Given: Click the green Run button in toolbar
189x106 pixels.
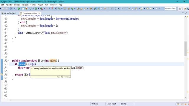Looking at the screenshot, I should [x=36, y=9].
